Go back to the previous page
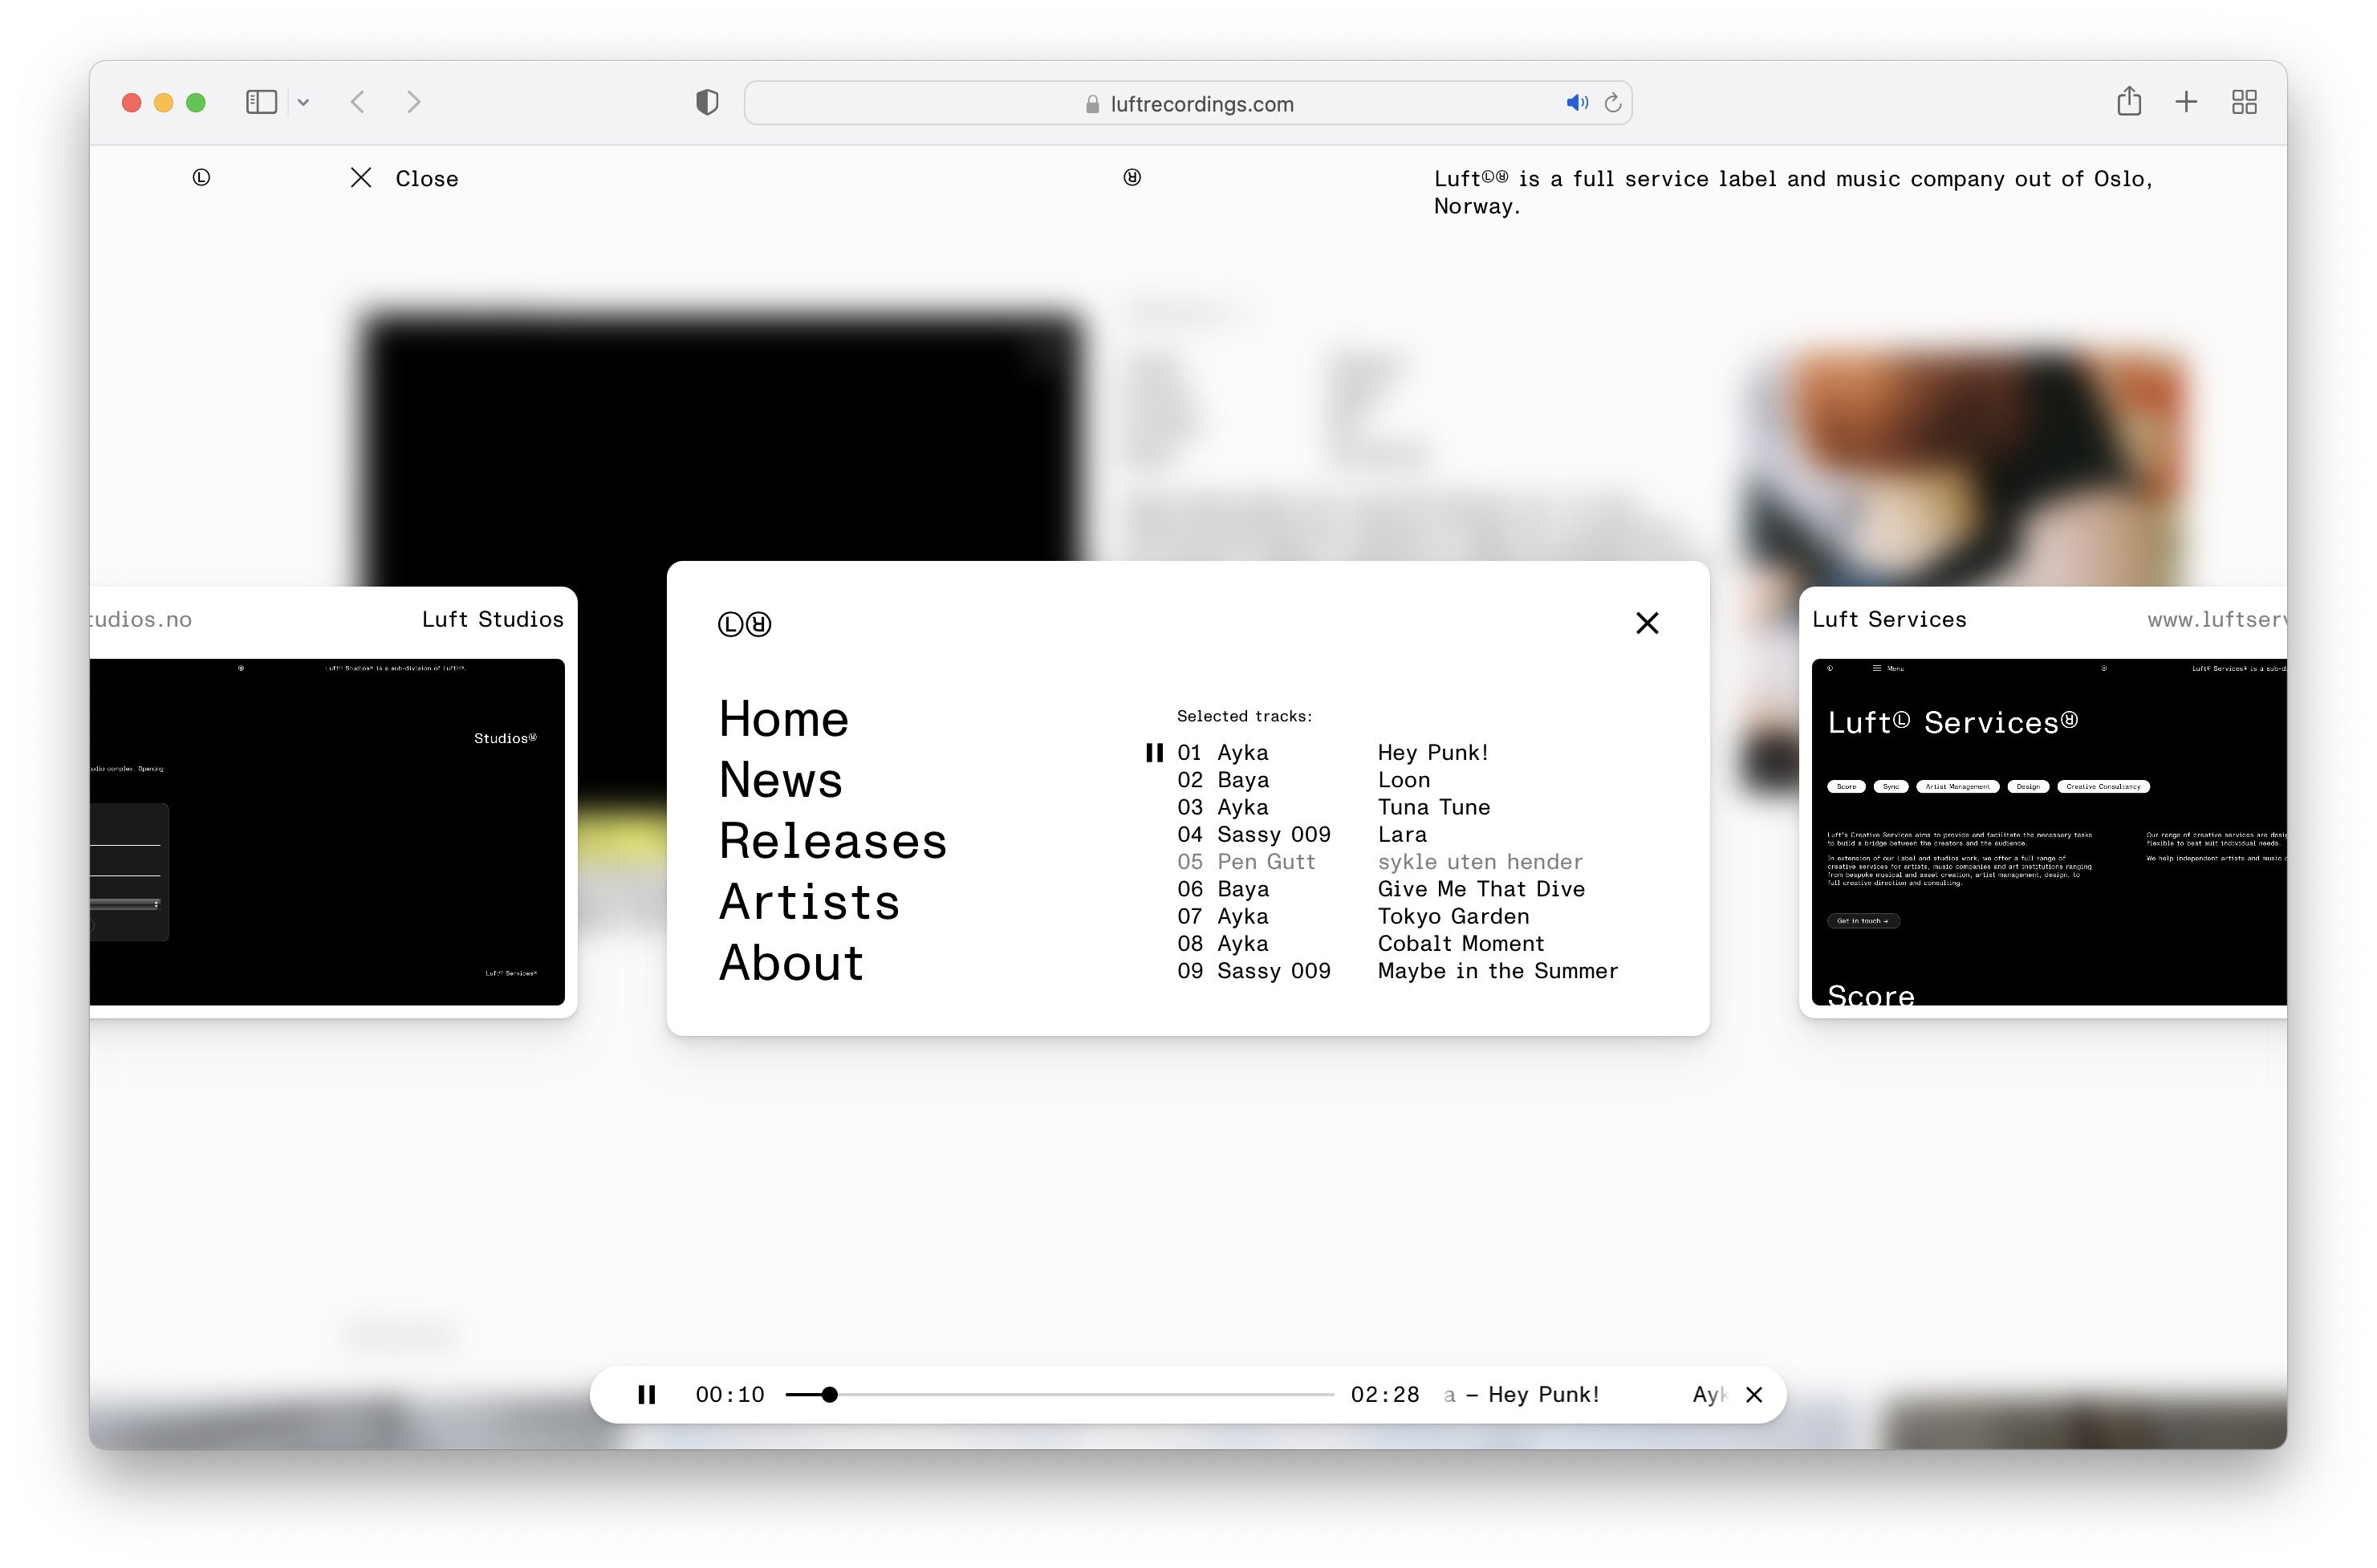The image size is (2377, 1568). [358, 102]
